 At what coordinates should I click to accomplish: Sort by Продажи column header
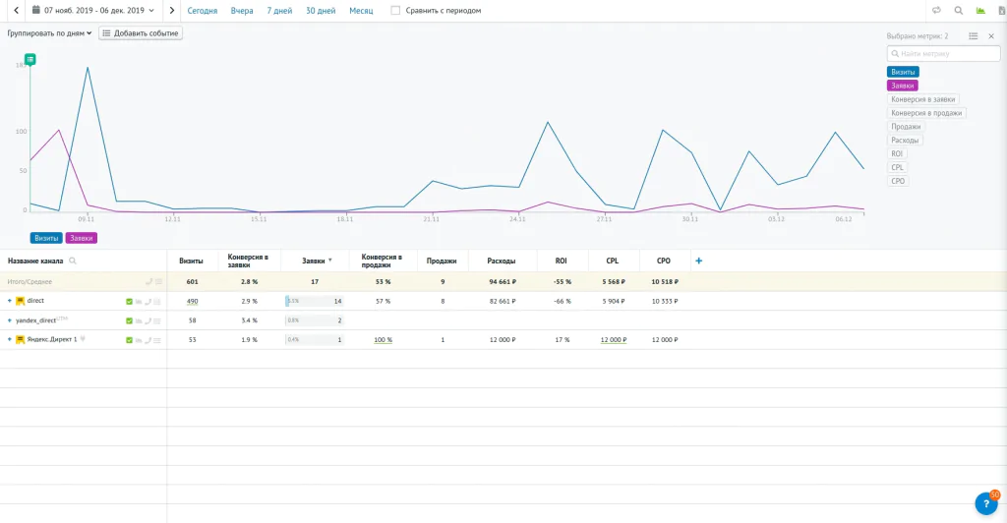pyautogui.click(x=442, y=261)
